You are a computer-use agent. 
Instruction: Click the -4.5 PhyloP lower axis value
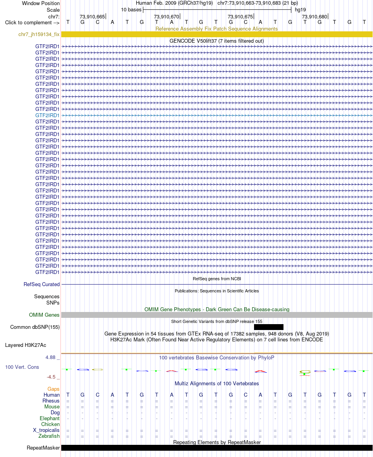[51, 377]
